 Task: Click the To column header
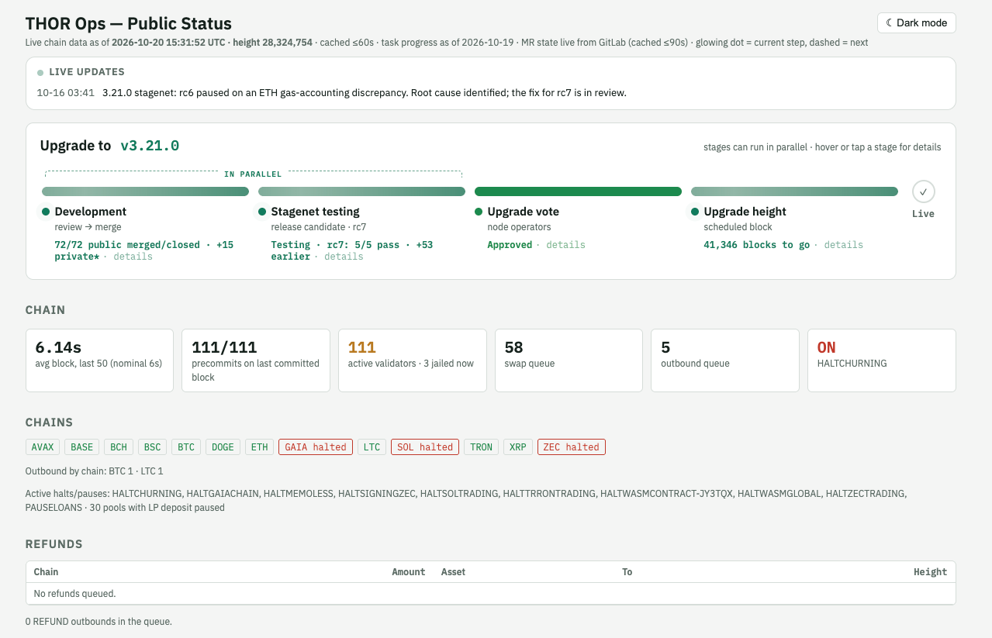click(x=627, y=572)
